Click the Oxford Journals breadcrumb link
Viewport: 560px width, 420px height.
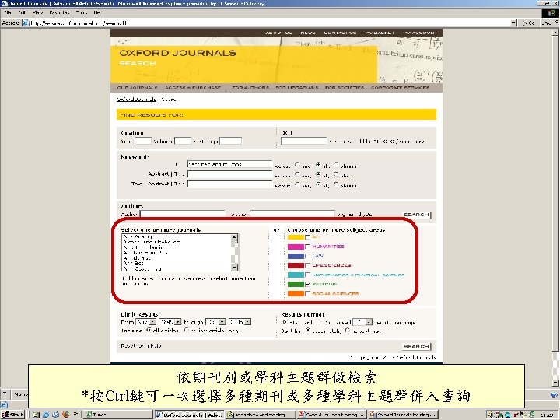click(x=136, y=100)
